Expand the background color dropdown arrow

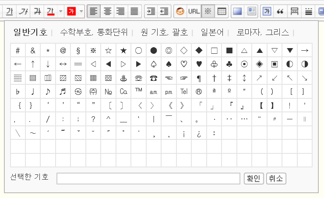point(81,11)
